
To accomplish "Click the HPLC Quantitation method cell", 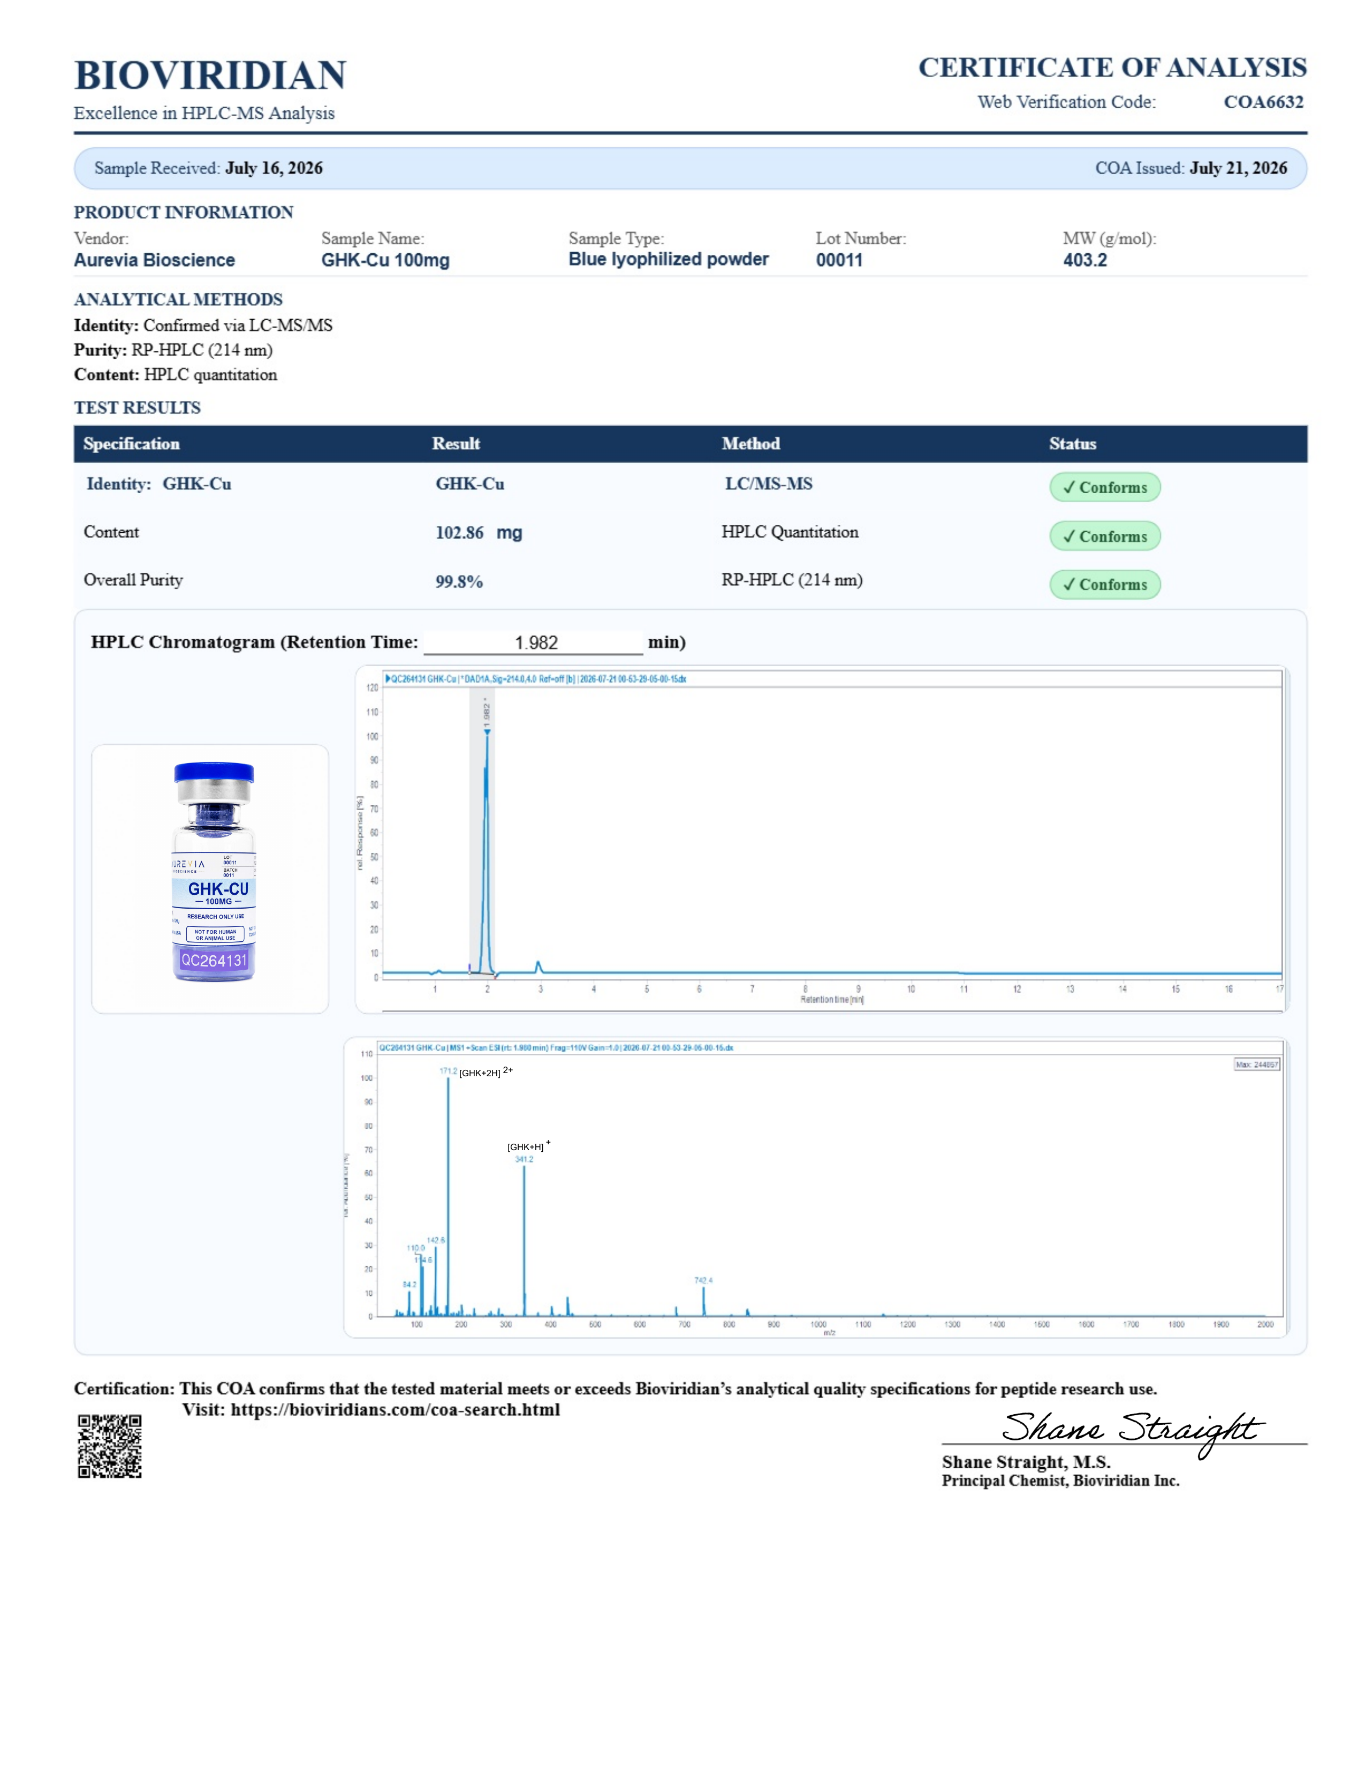I will 790,532.
